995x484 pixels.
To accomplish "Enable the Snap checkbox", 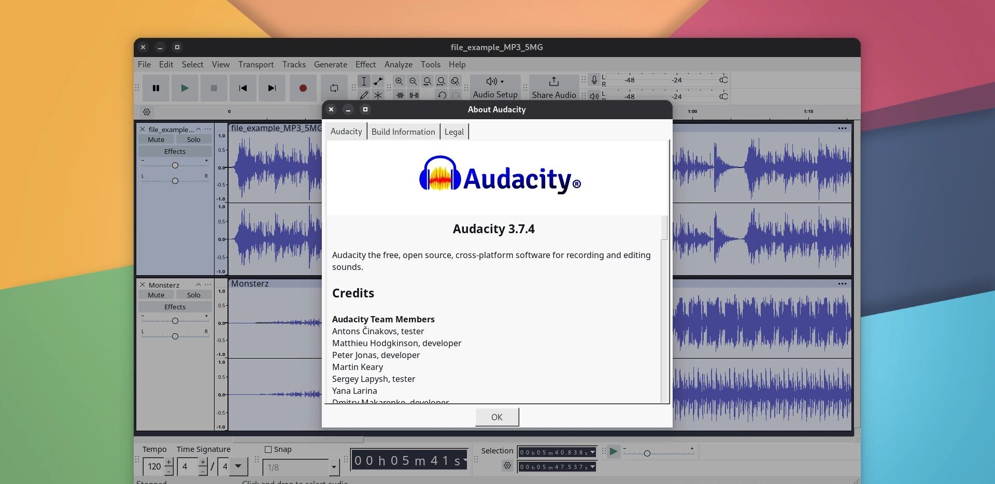I will tap(268, 449).
